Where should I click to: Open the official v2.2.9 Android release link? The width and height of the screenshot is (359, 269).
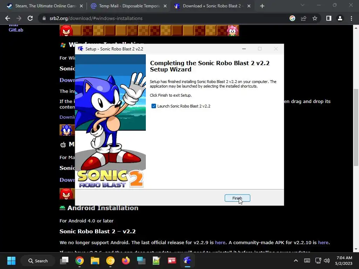coord(220,242)
